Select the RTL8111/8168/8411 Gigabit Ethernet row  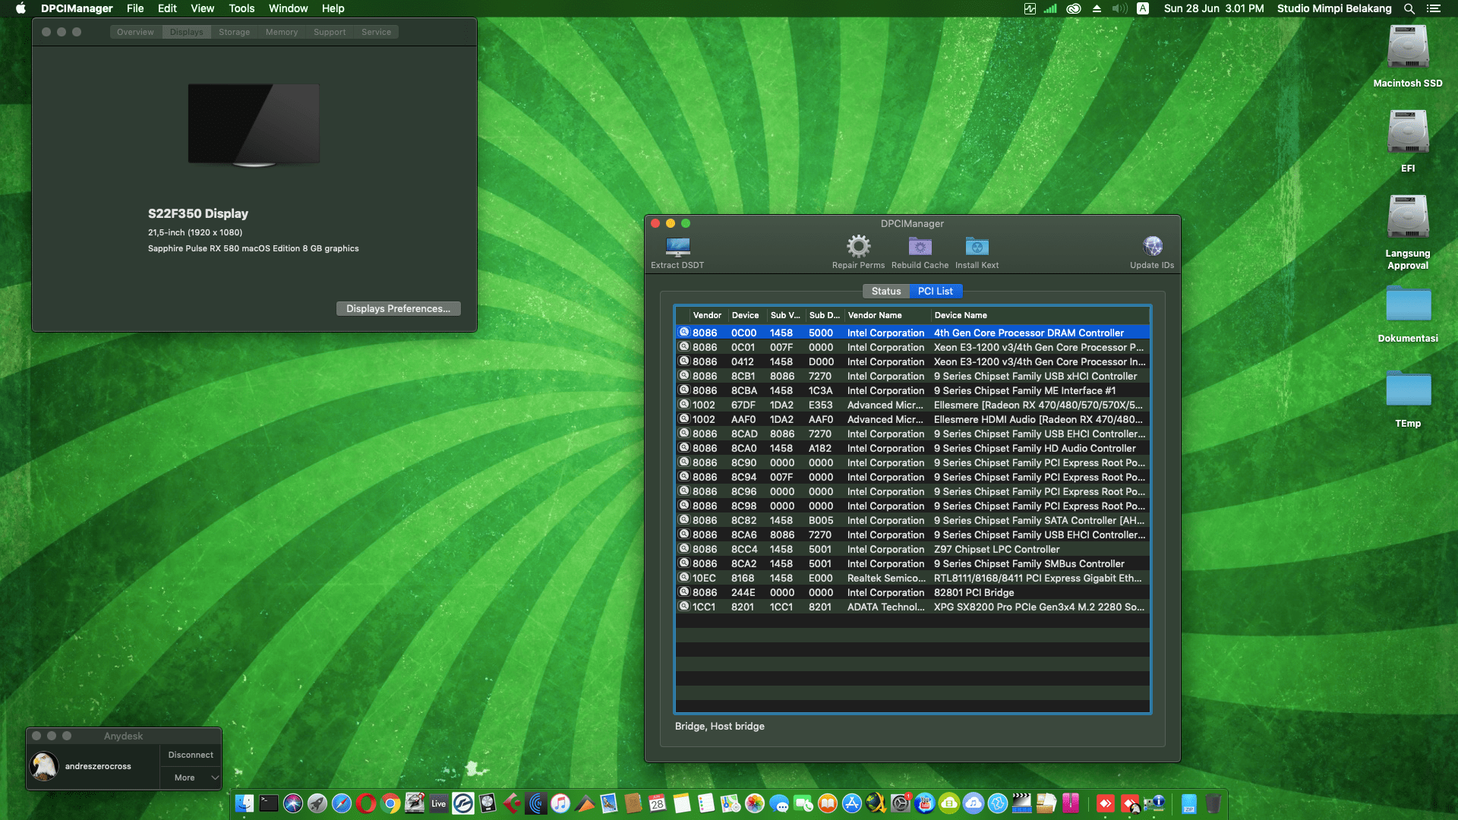(x=913, y=578)
